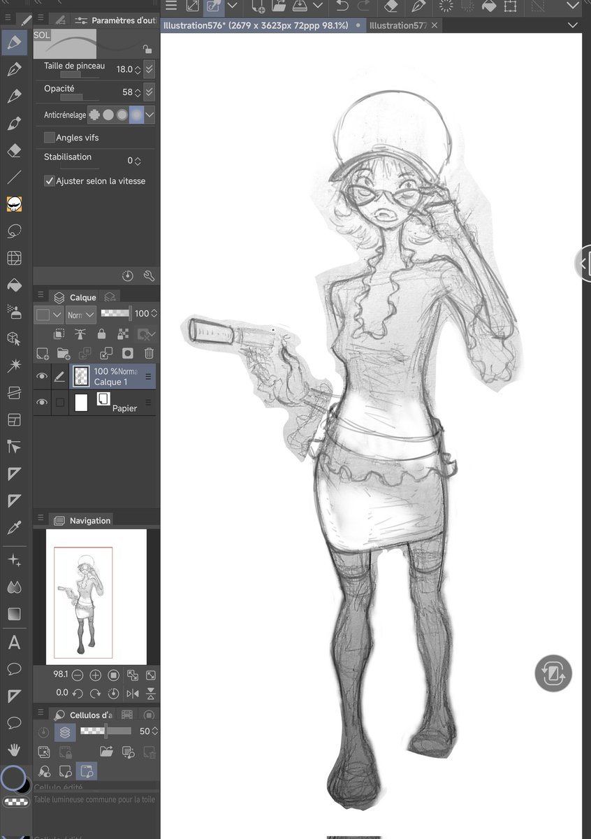The width and height of the screenshot is (591, 839).
Task: Select the Eyedropper tool
Action: [14, 527]
